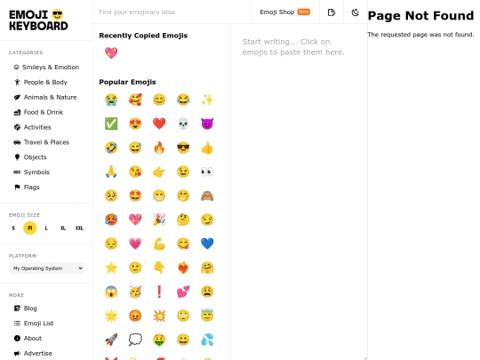
Task: Choose emoji size XXL
Action: 79,228
